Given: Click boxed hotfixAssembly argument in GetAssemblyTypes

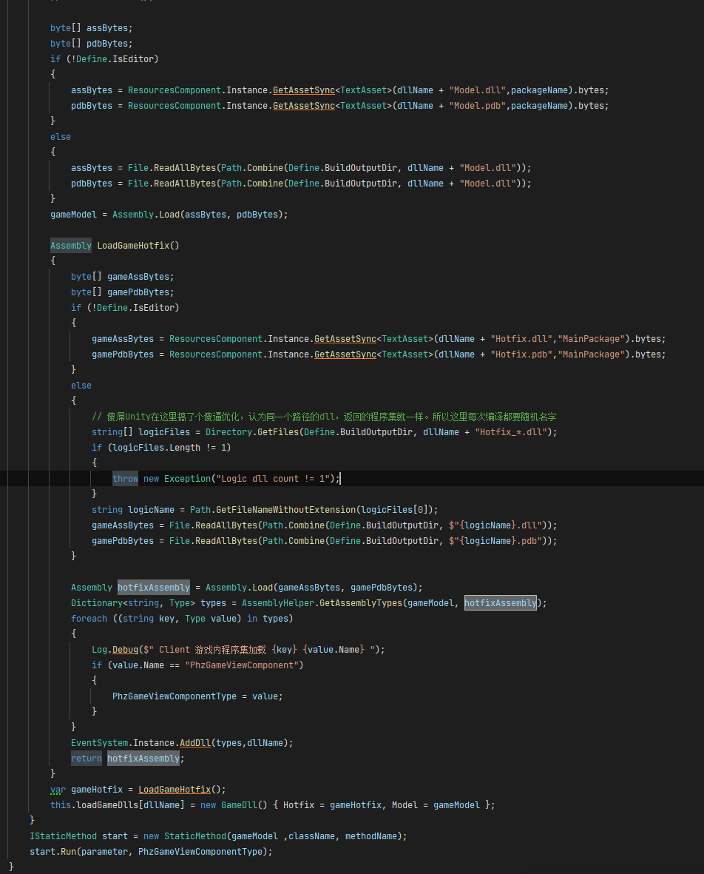Looking at the screenshot, I should pyautogui.click(x=501, y=603).
